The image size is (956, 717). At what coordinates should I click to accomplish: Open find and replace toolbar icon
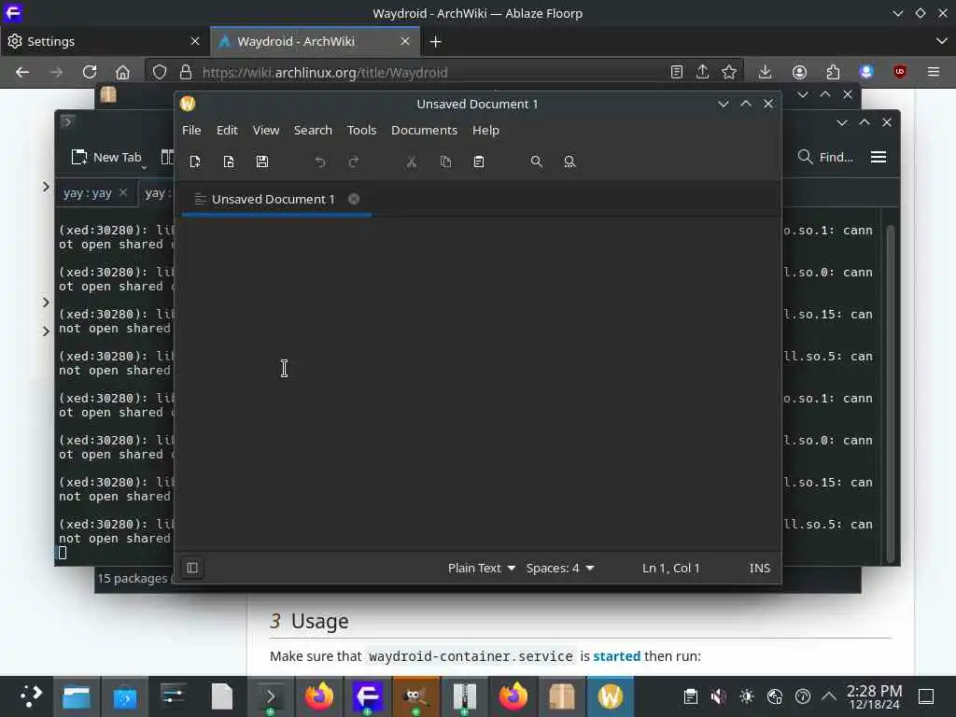click(569, 162)
